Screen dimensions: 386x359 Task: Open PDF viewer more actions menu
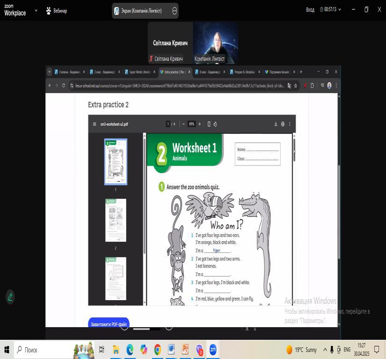coord(290,124)
